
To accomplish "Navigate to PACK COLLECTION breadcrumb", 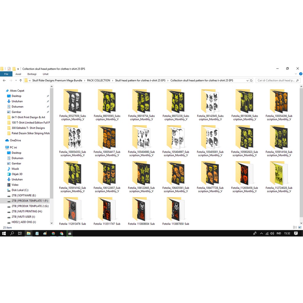I will [x=99, y=80].
